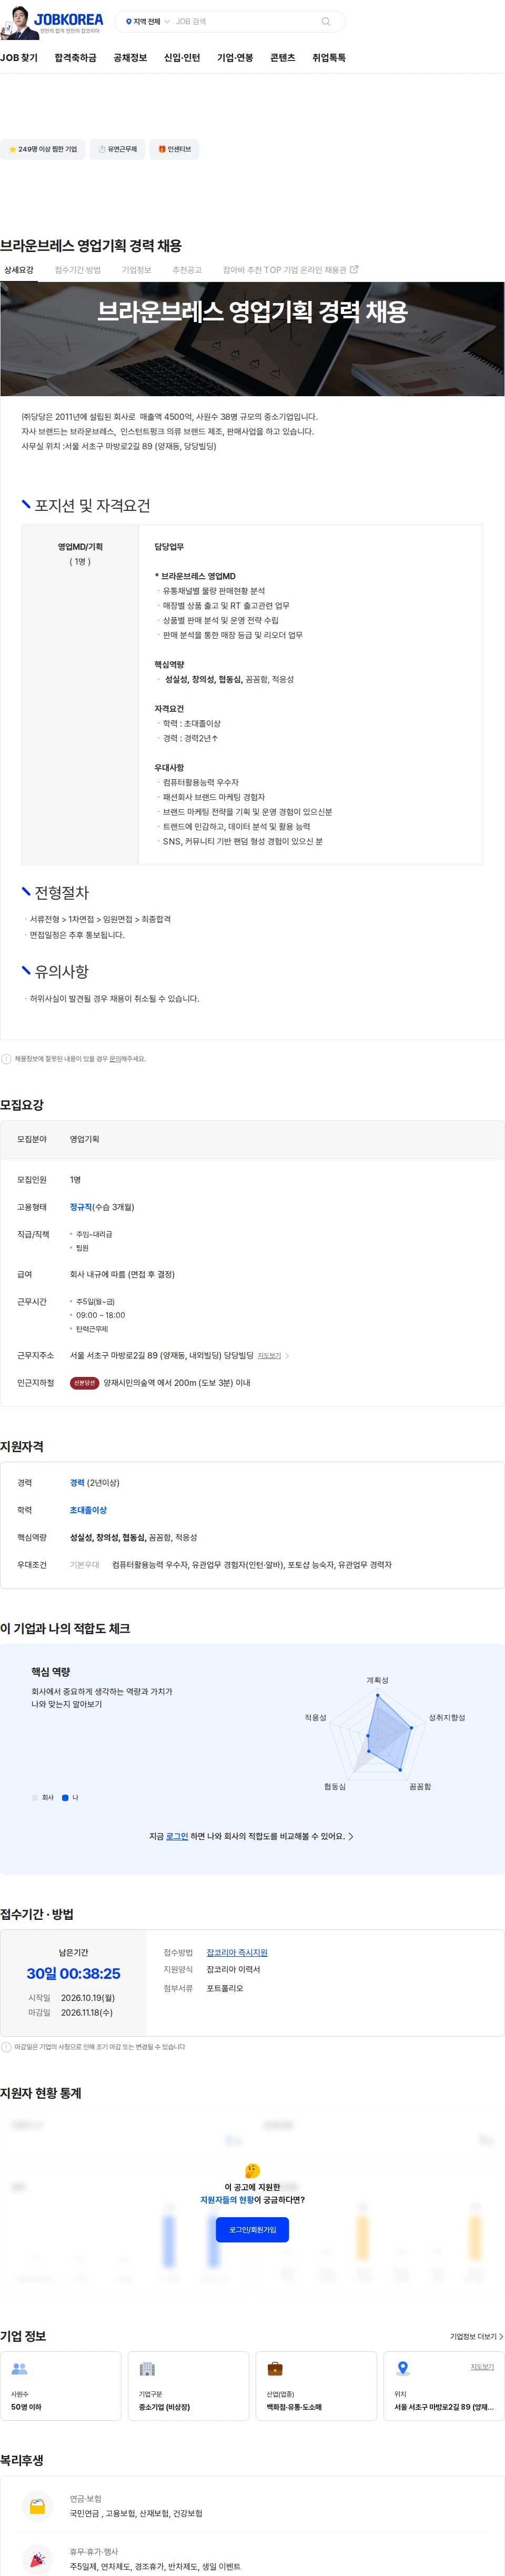Open 지도보기 link in the 위치 card
Viewport: 505px width, 2576px height.
pyautogui.click(x=482, y=2366)
